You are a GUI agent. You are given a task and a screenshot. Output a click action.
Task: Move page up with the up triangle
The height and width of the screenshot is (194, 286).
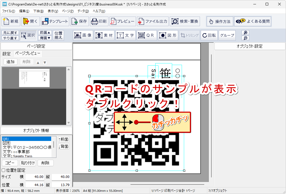pyautogui.click(x=38, y=63)
